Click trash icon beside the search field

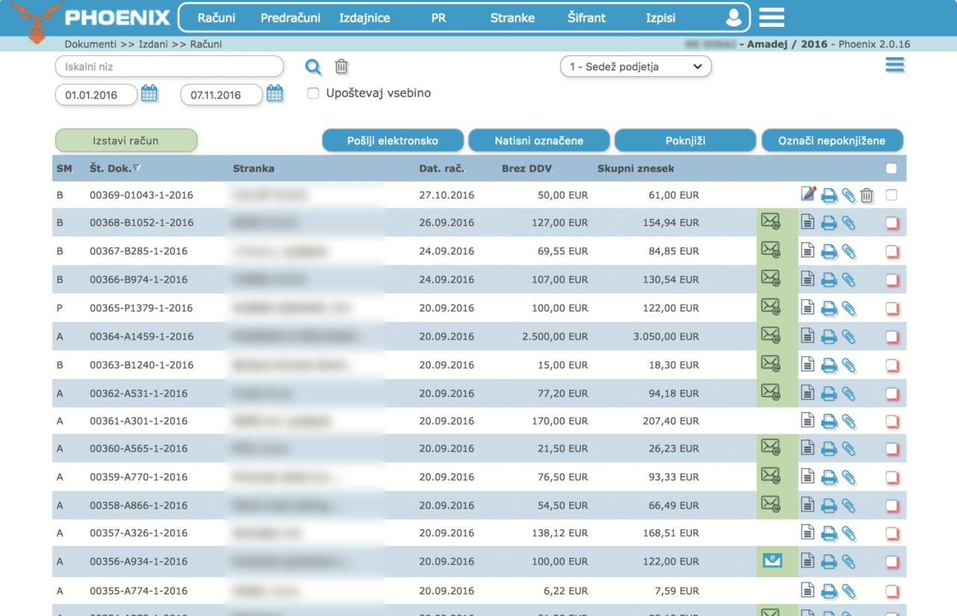(x=342, y=67)
